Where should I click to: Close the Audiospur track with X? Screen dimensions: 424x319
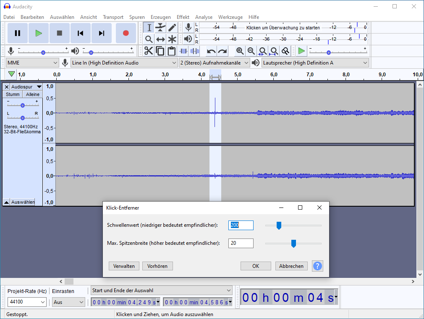point(6,87)
